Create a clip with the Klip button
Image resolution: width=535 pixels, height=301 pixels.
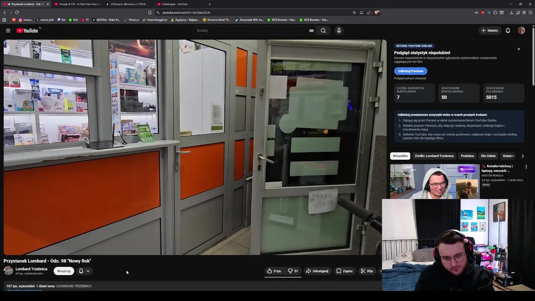click(367, 271)
